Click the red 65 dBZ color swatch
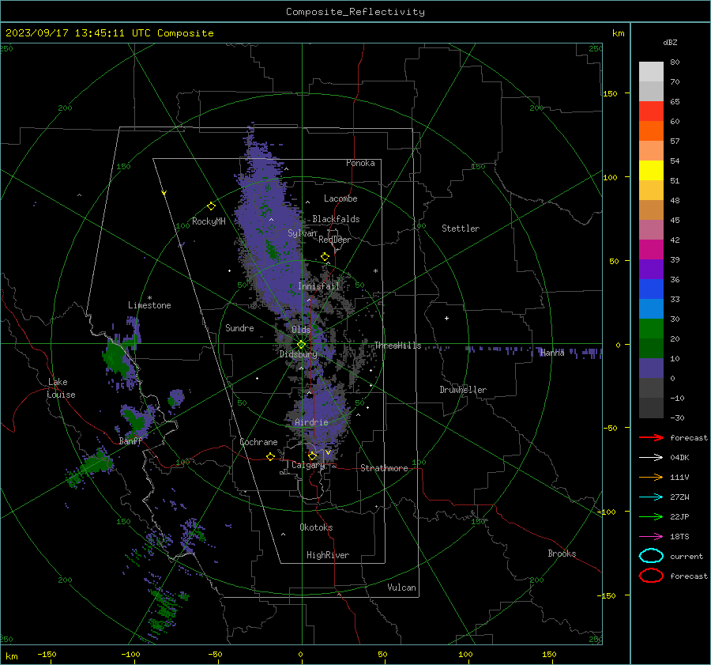 [x=651, y=111]
